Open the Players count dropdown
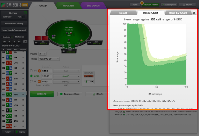 coord(42,54)
